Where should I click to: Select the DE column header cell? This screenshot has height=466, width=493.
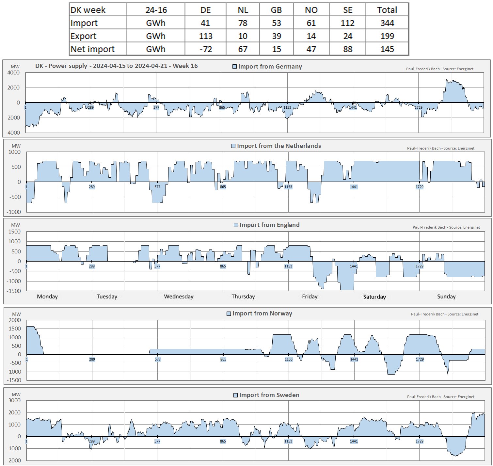click(205, 10)
